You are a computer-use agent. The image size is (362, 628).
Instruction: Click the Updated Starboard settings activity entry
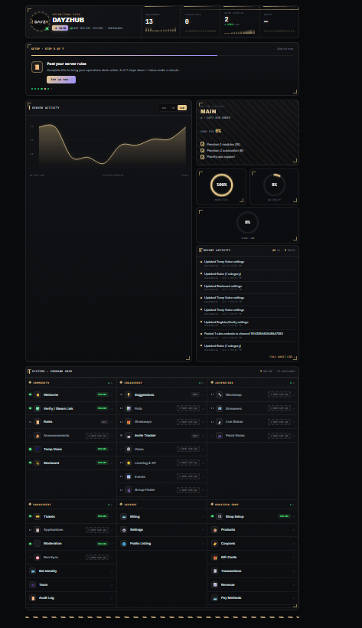click(x=248, y=287)
